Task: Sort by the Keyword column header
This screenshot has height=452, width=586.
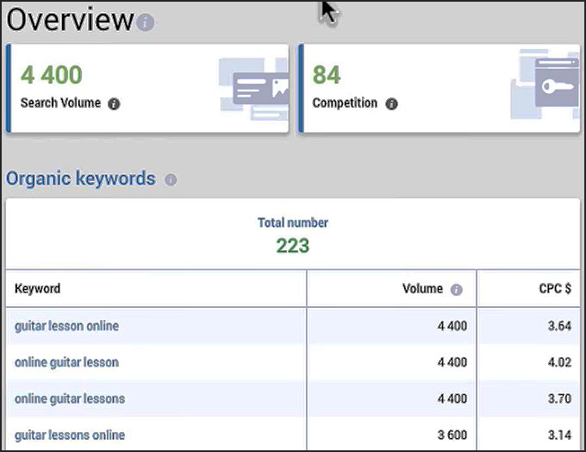Action: 37,288
